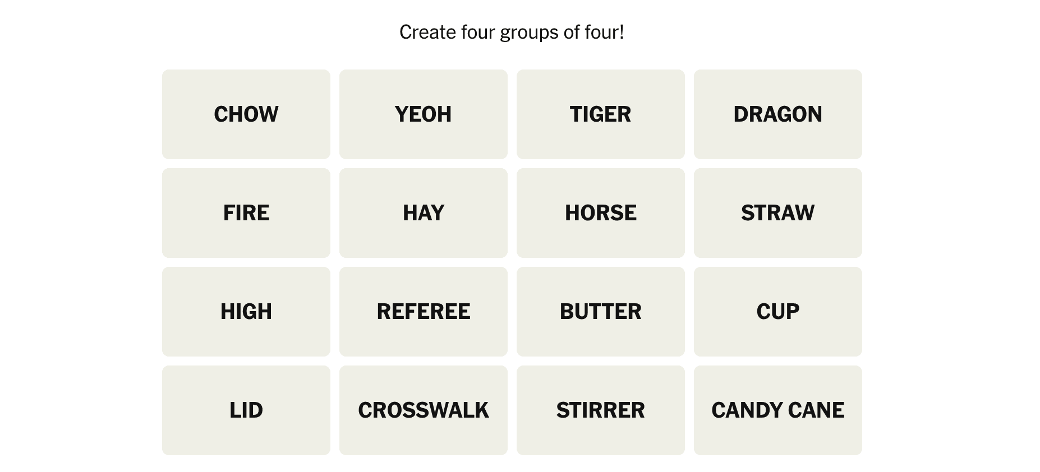Viewport: 1040px width, 472px height.
Task: Select the DRAGON word tile
Action: coord(777,114)
